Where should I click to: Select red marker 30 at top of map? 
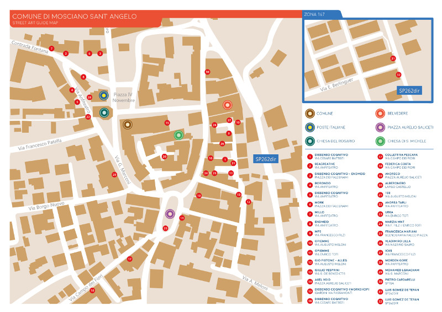tap(207, 72)
